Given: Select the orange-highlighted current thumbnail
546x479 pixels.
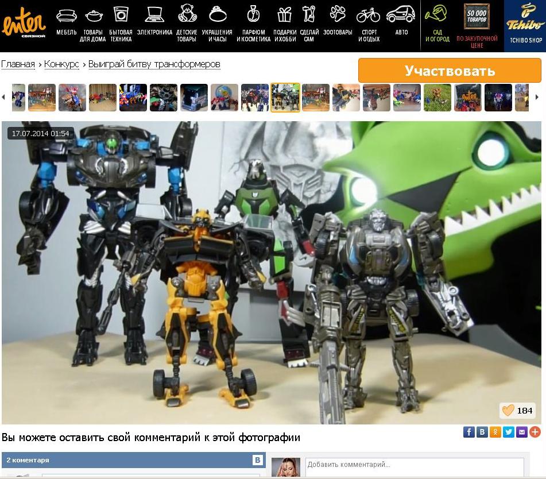Looking at the screenshot, I should 285,98.
